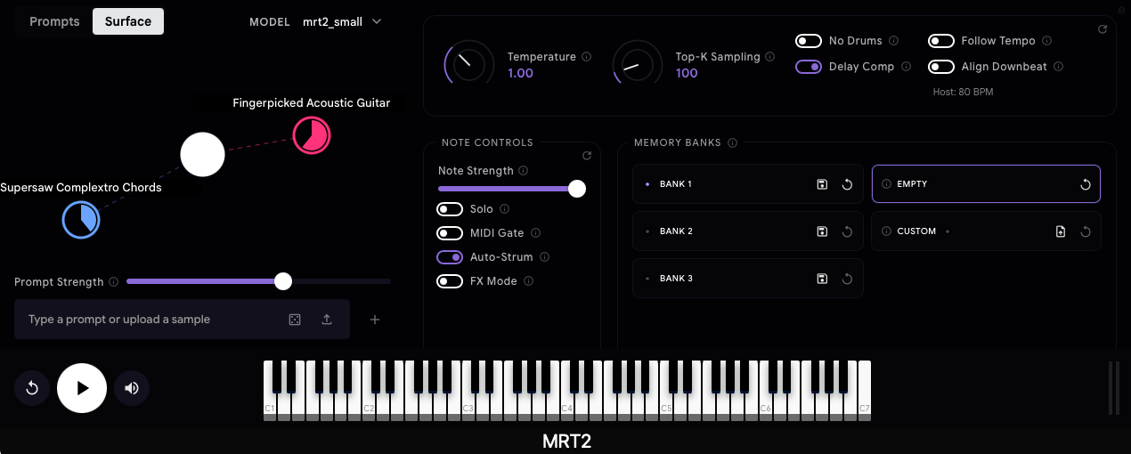Viewport: 1131px width, 454px height.
Task: Switch to the Prompts tab
Action: 54,21
